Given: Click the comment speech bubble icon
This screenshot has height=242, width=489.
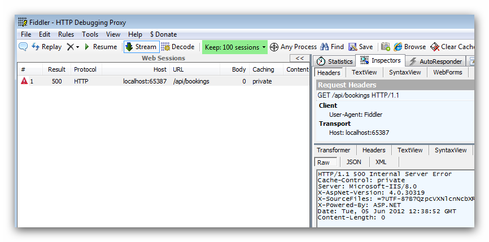Looking at the screenshot, I should (23, 47).
